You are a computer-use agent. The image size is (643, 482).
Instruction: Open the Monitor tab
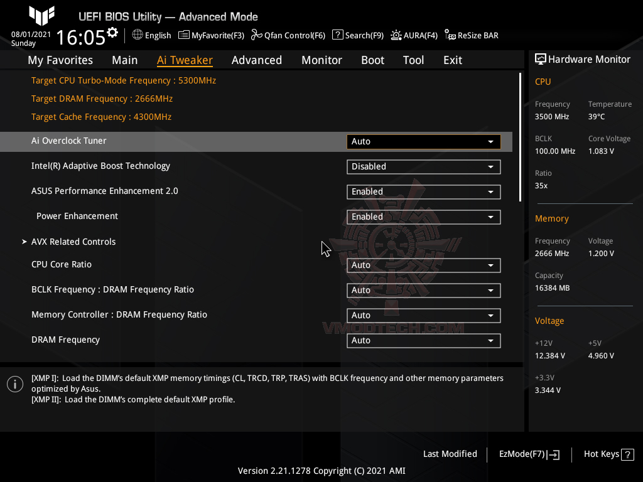[x=322, y=60]
